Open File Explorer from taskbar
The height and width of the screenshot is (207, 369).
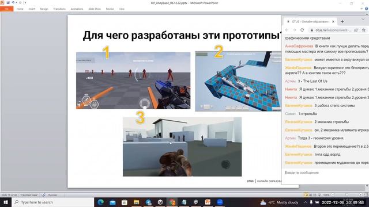click(136, 202)
